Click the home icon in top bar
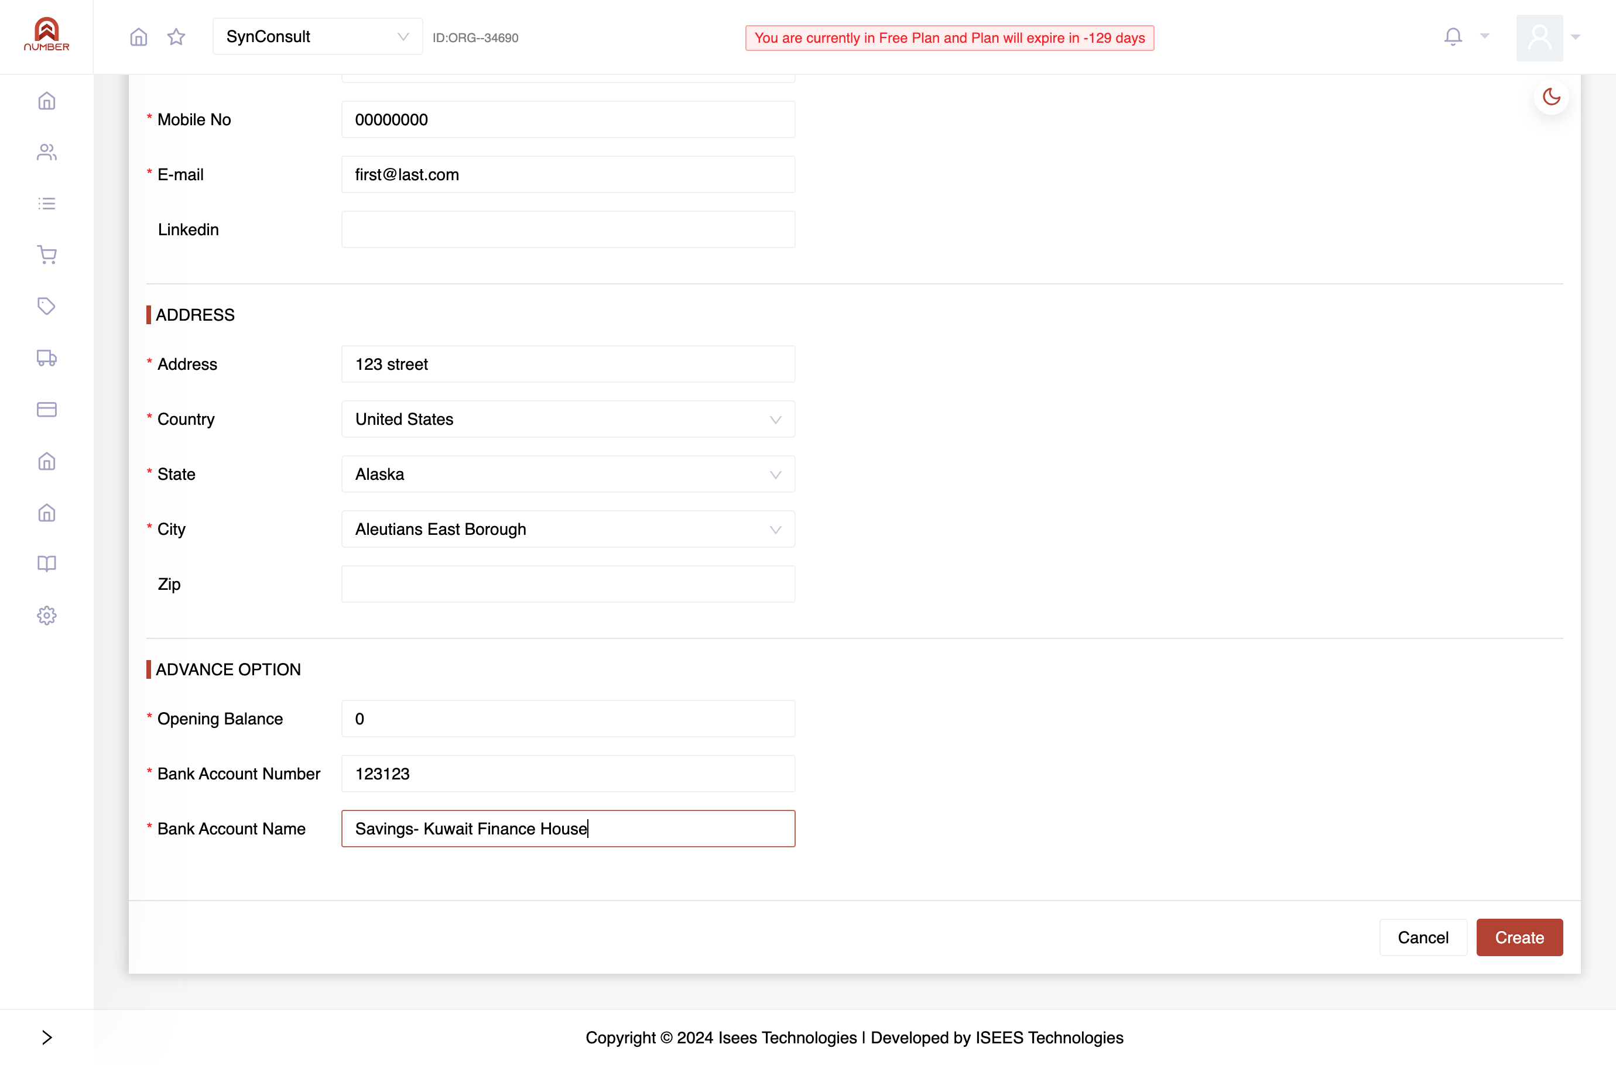Screen dimensions: 1616x1065 click(x=139, y=37)
